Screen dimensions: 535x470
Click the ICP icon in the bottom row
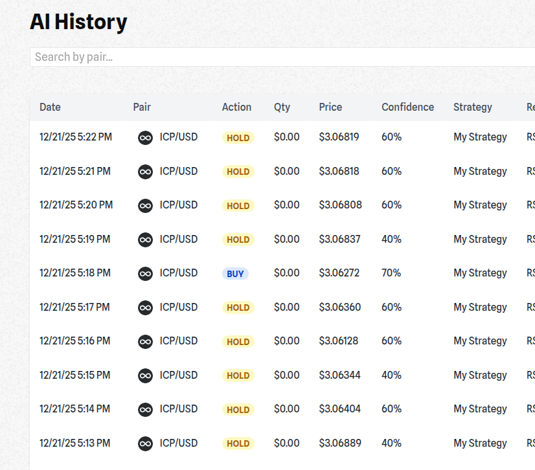(x=145, y=443)
